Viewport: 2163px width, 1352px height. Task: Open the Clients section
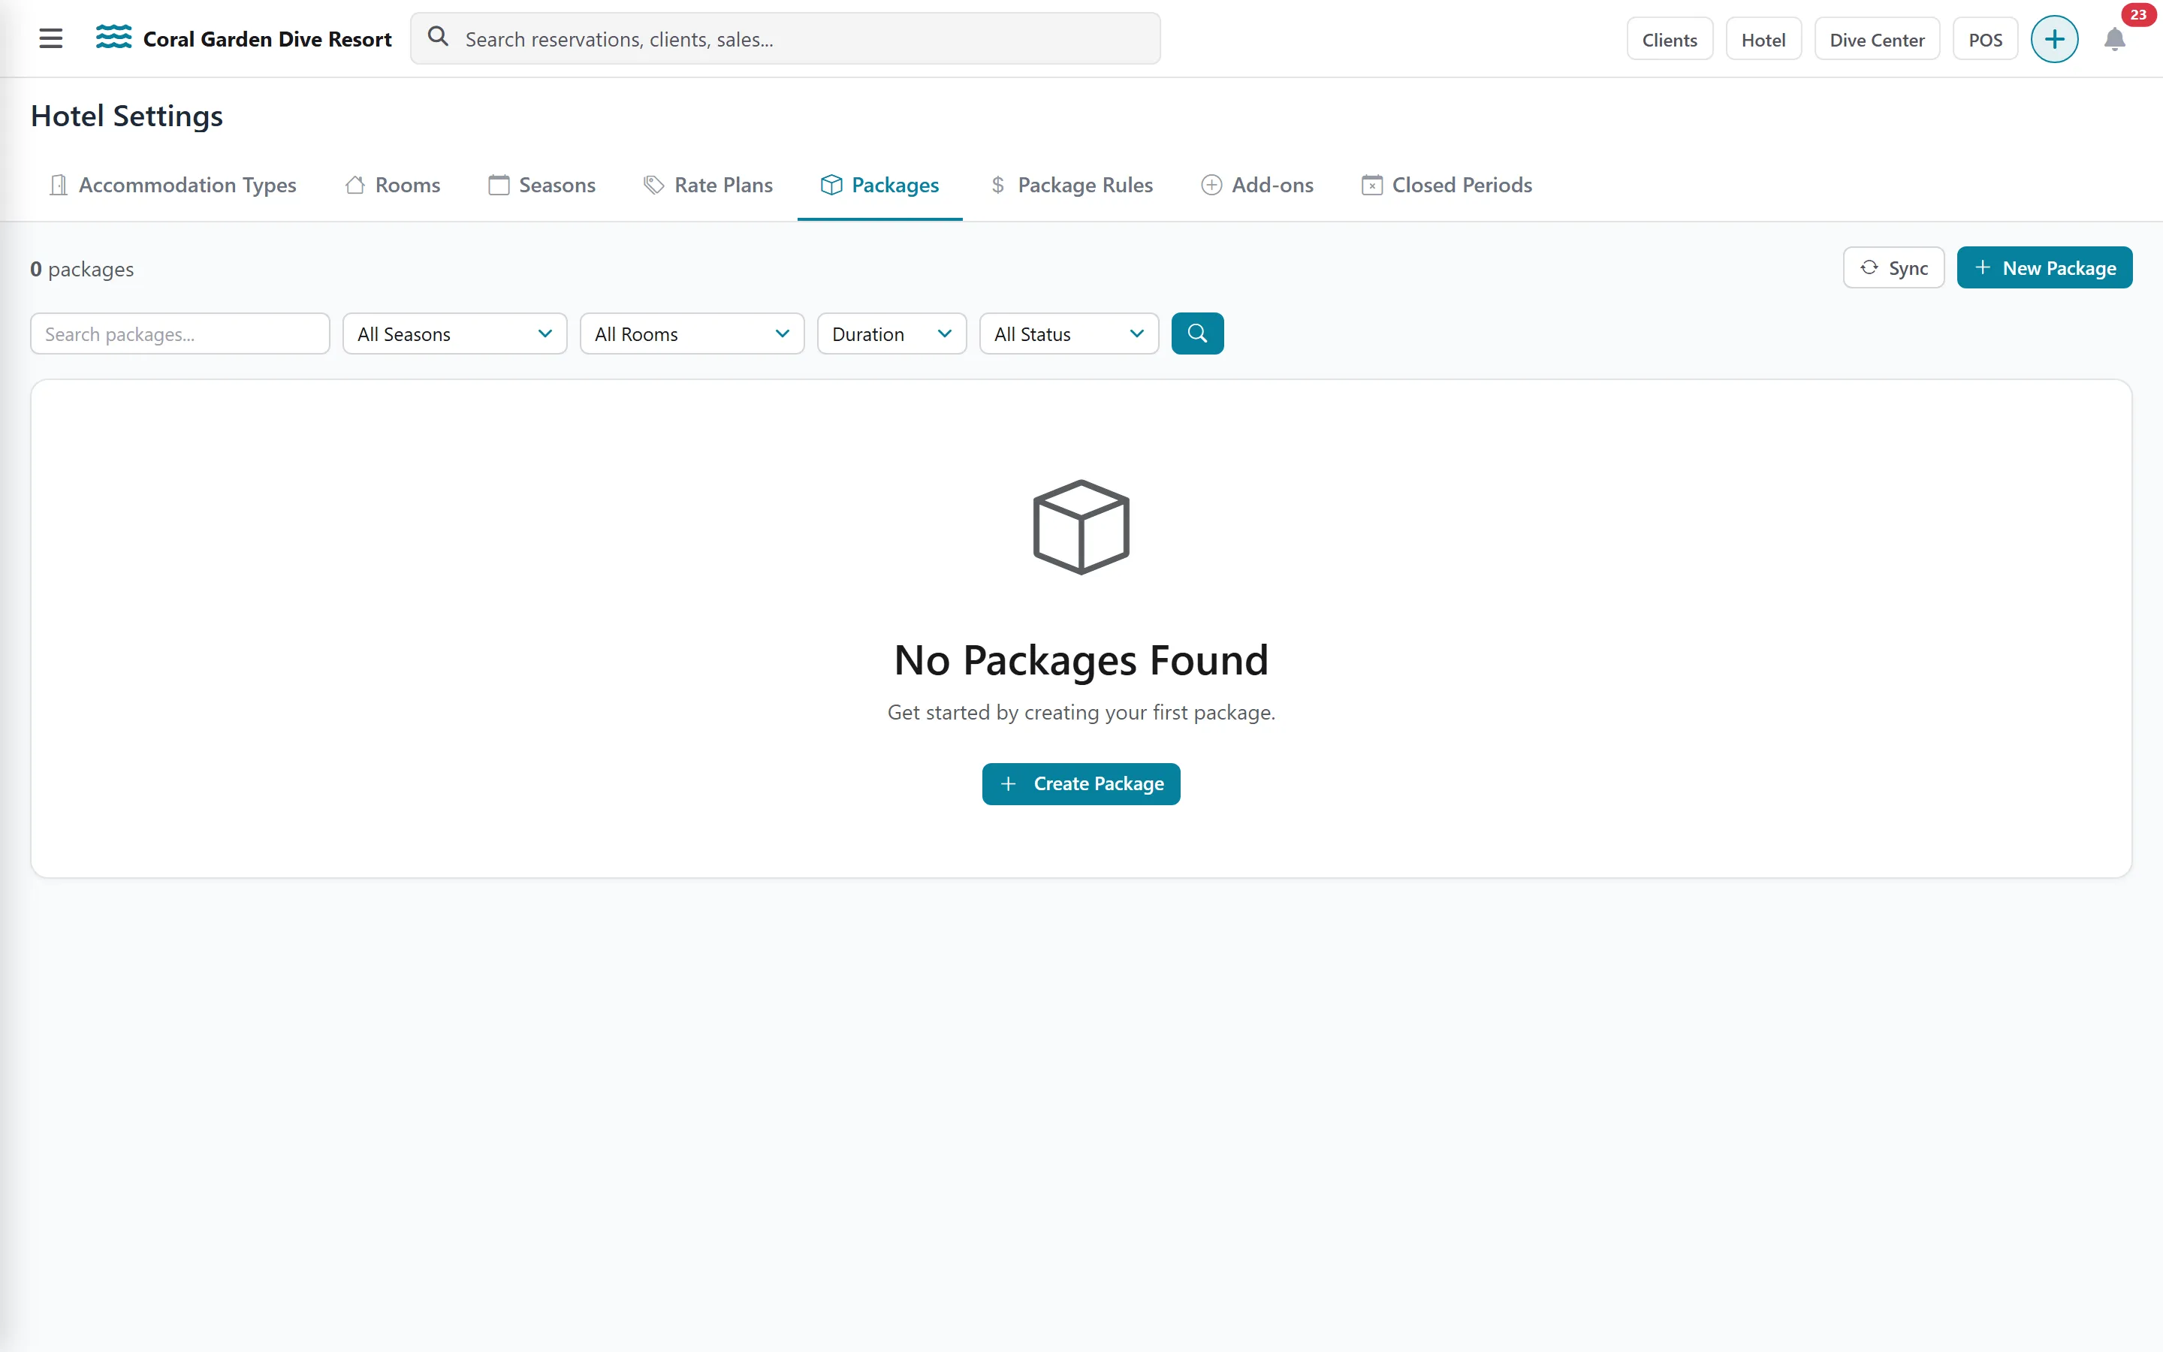[x=1669, y=39]
